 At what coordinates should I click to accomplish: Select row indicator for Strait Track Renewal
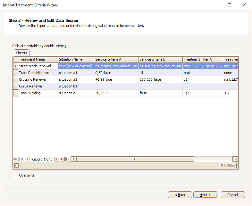[15, 66]
